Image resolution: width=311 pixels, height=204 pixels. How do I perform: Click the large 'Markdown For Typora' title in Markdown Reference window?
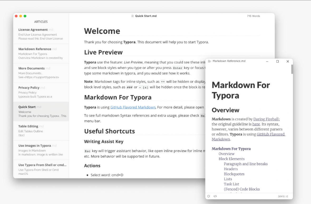[x=241, y=90]
